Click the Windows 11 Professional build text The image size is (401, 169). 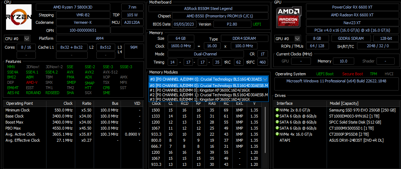click(x=336, y=81)
